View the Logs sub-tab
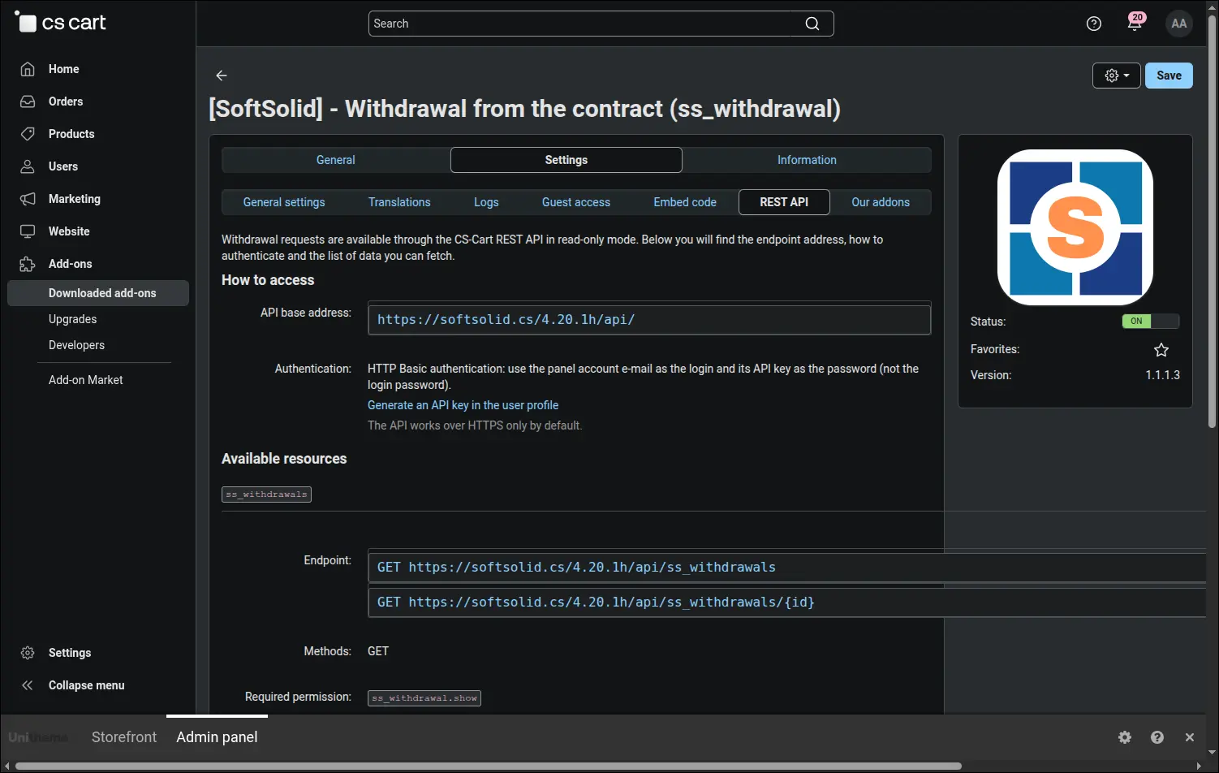The image size is (1219, 773). tap(486, 202)
